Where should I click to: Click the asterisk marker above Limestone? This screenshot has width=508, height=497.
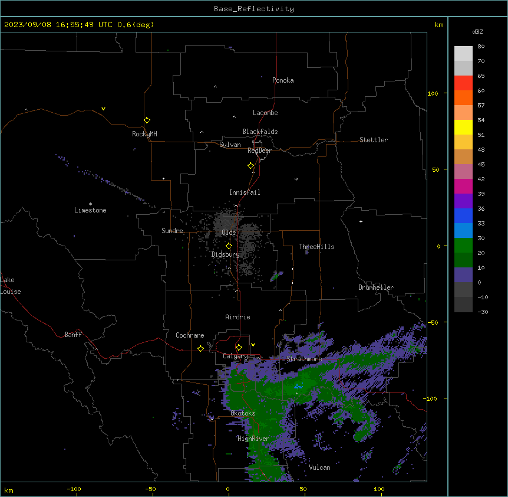(90, 204)
